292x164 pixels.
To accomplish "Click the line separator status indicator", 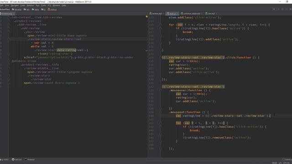I will (x=280, y=163).
